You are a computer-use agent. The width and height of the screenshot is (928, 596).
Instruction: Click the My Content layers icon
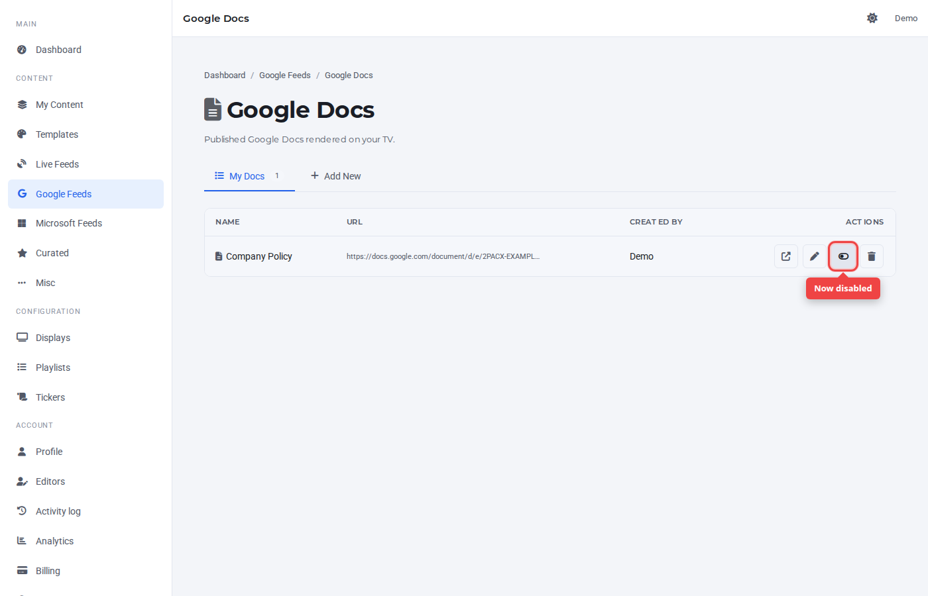(x=22, y=105)
